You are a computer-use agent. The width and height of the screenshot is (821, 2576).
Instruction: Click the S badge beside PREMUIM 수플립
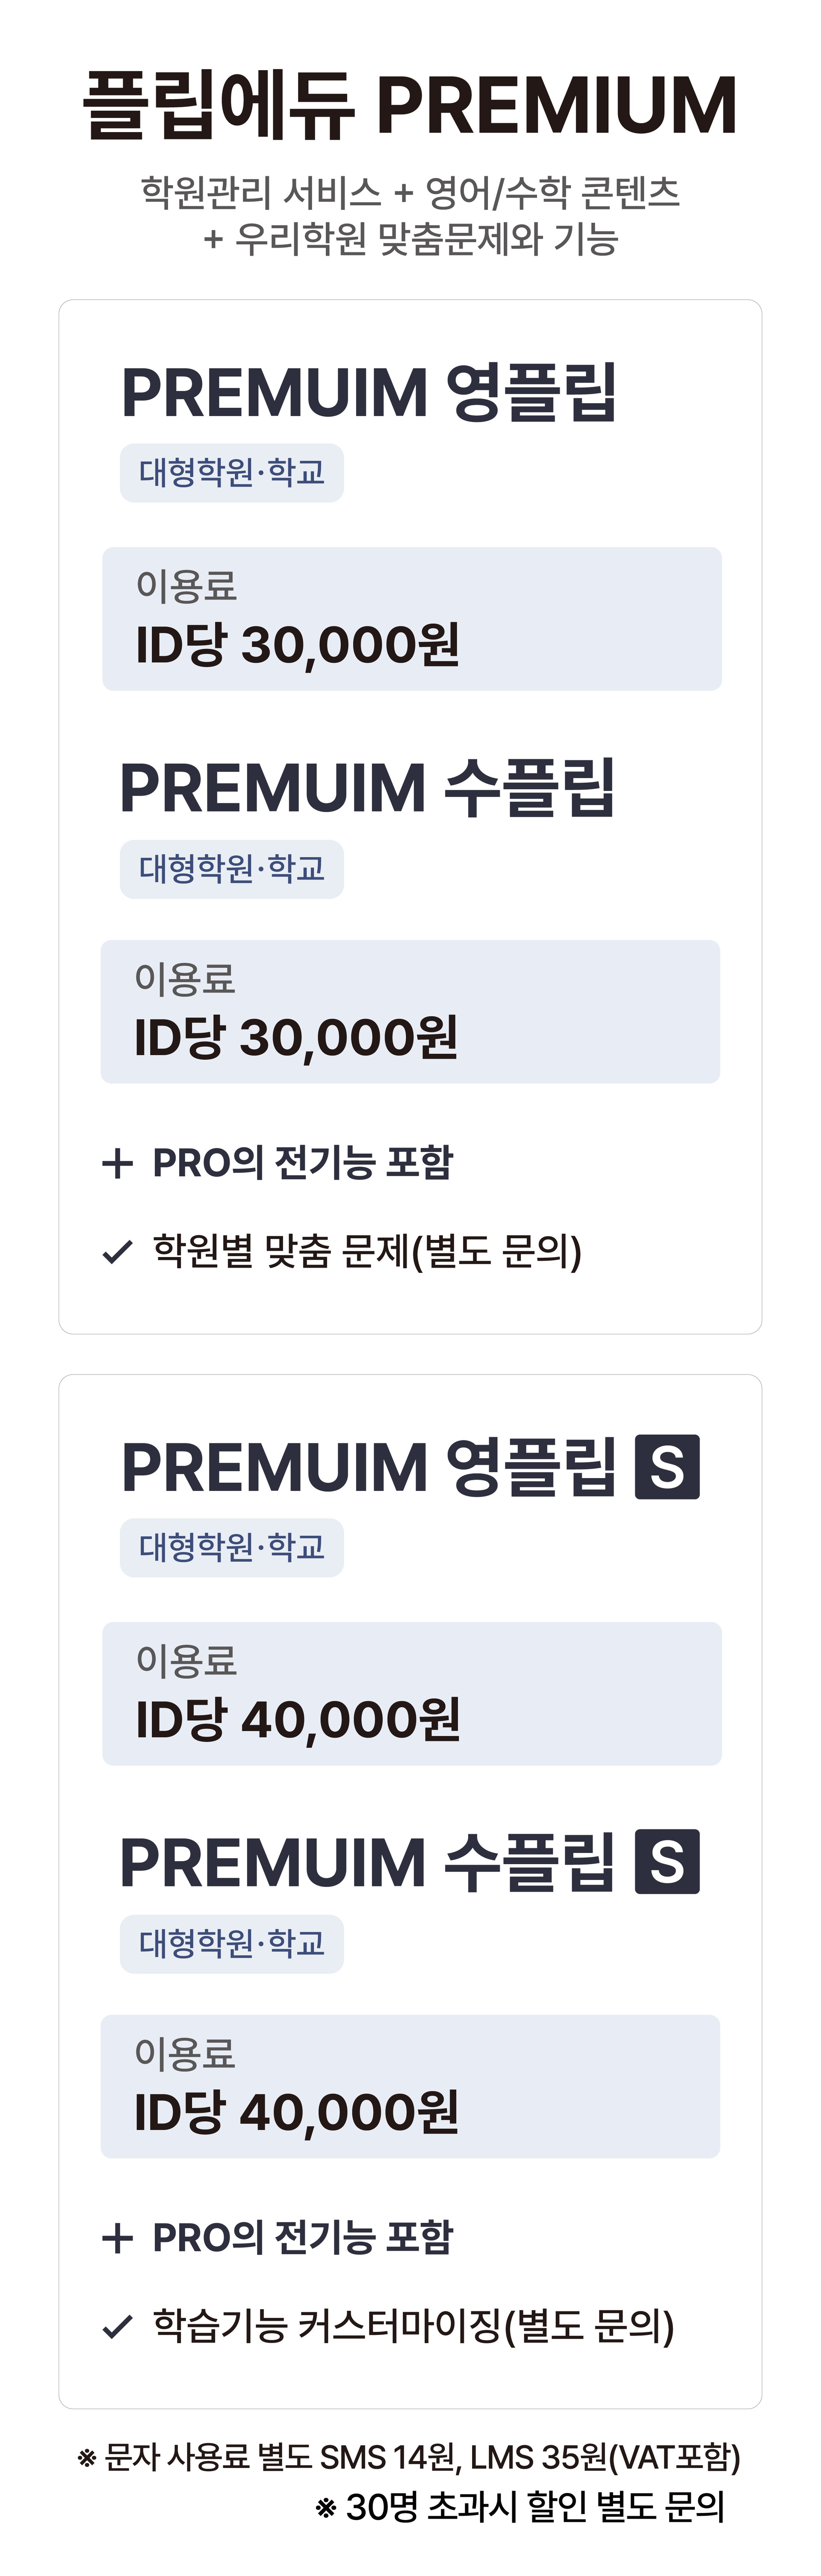(x=667, y=1862)
